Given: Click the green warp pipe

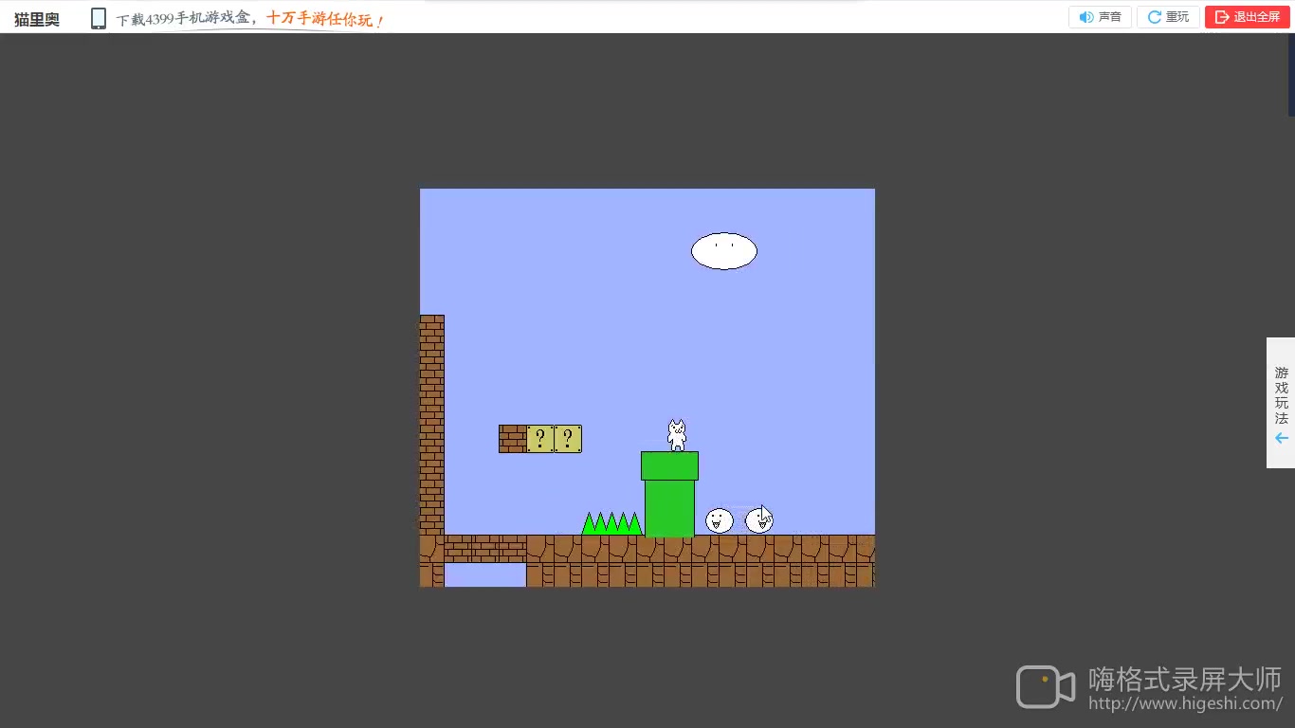Looking at the screenshot, I should pyautogui.click(x=669, y=494).
